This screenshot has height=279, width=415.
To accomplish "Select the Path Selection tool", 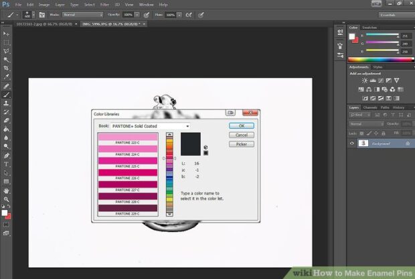I will pyautogui.click(x=6, y=173).
